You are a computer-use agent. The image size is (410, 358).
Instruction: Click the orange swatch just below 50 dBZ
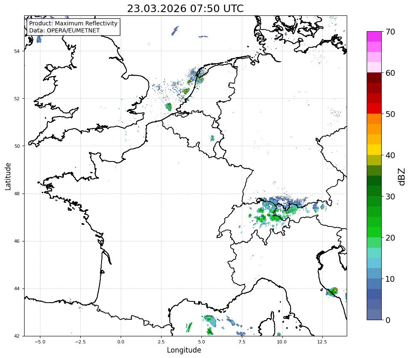click(x=374, y=119)
